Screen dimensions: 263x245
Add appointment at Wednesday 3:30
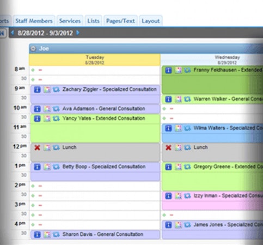point(164,215)
